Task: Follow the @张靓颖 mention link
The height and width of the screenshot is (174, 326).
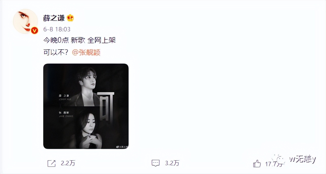Action: 86,52
